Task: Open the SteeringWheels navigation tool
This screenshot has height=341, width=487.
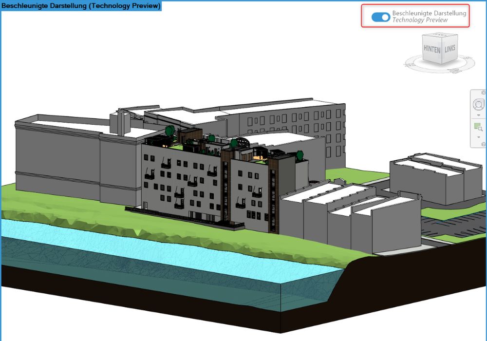Action: tap(479, 104)
